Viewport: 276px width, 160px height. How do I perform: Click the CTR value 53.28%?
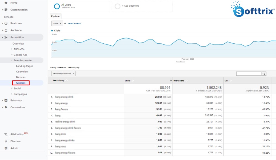click(x=266, y=153)
